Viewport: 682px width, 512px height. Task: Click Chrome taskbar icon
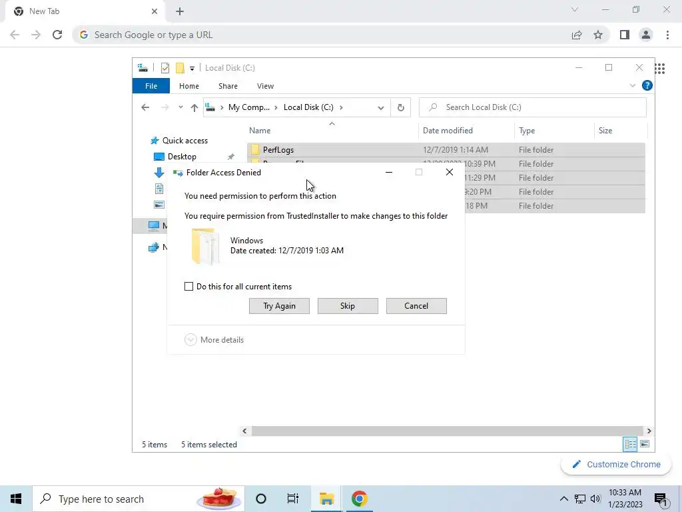[359, 499]
